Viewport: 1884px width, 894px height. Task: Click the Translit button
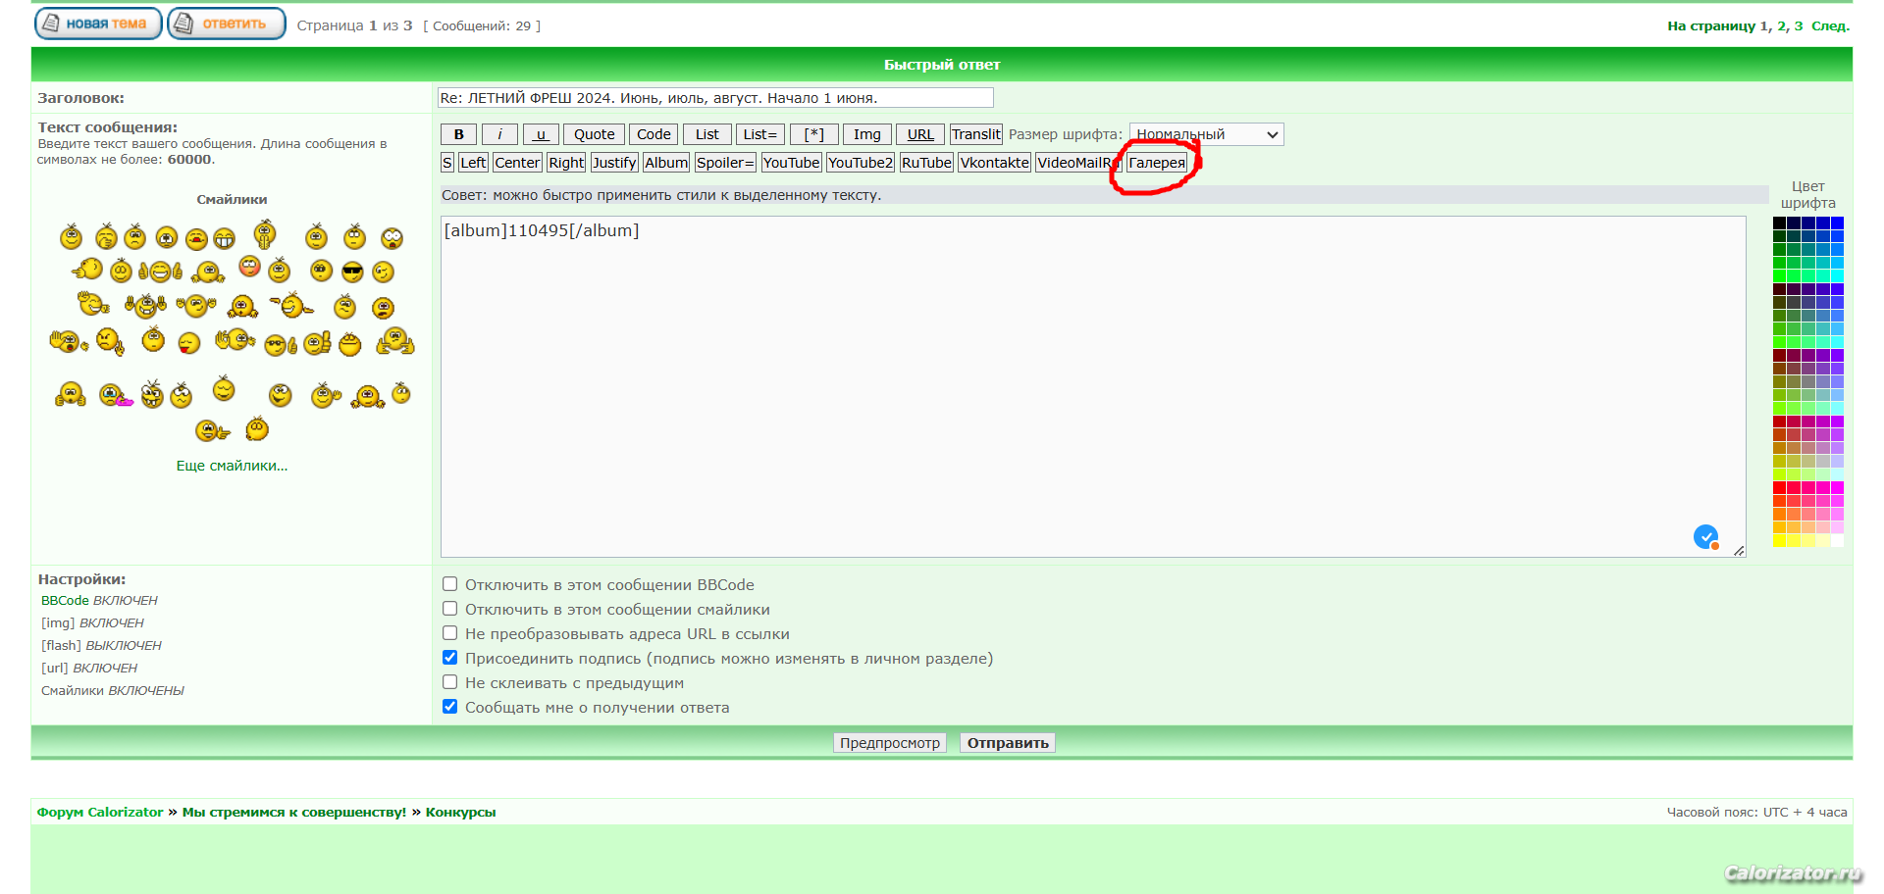975,134
